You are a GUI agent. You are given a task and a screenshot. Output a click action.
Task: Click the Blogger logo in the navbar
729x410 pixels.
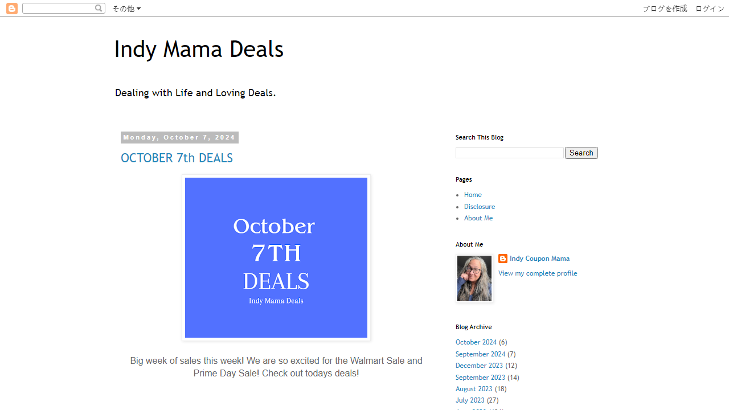[11, 8]
